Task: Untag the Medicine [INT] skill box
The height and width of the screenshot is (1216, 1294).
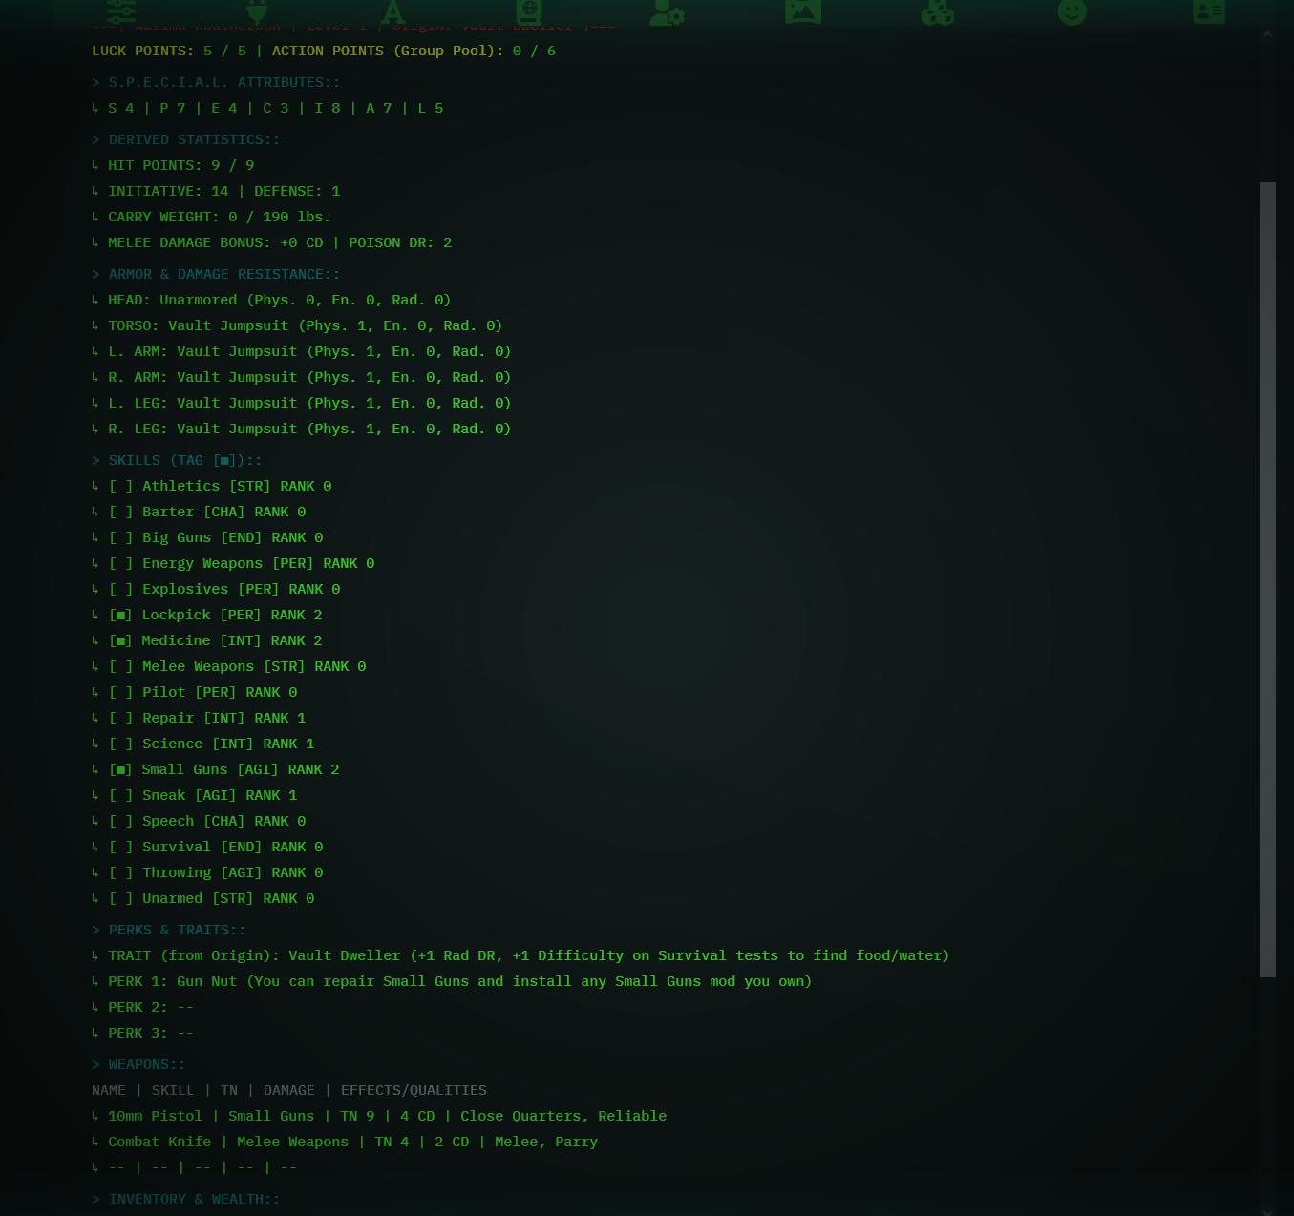Action: [x=121, y=640]
